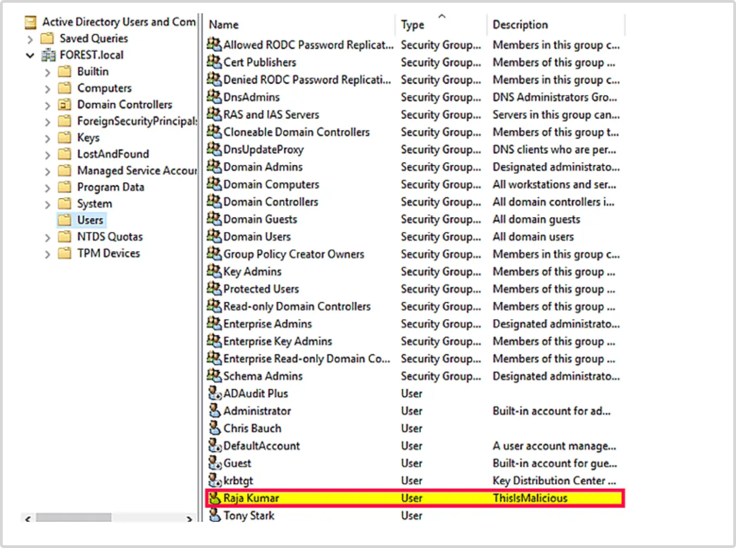The image size is (736, 548).
Task: Select the Domain Computers group name
Action: 271,184
